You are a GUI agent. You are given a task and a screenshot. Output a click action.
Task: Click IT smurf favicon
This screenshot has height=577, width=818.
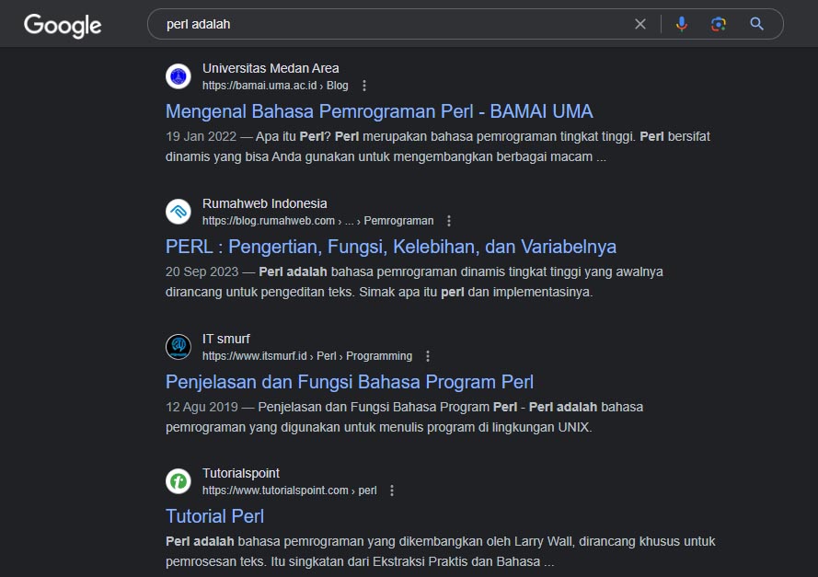coord(179,347)
